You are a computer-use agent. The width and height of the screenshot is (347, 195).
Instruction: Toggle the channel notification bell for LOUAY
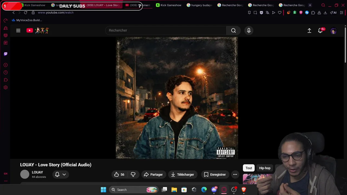tap(57, 174)
